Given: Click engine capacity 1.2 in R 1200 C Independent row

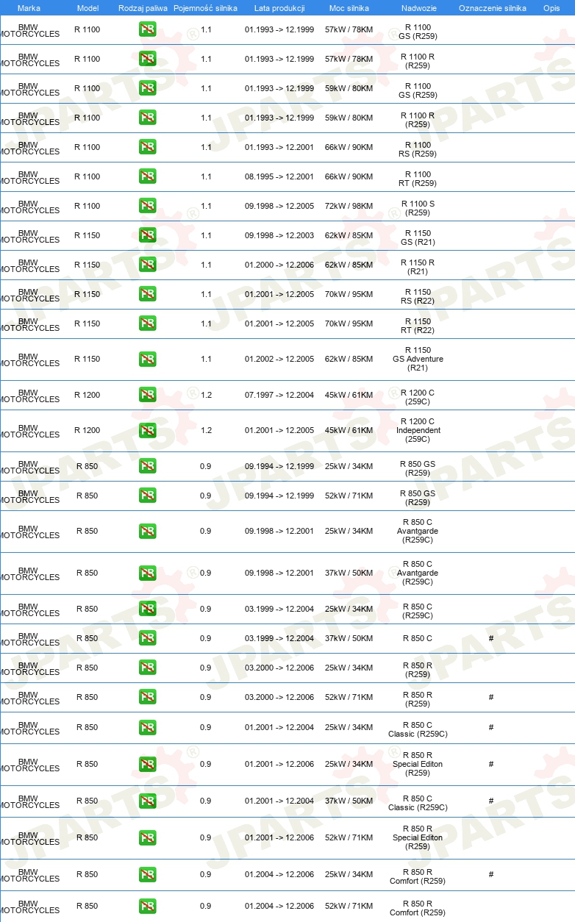Looking at the screenshot, I should tap(206, 430).
